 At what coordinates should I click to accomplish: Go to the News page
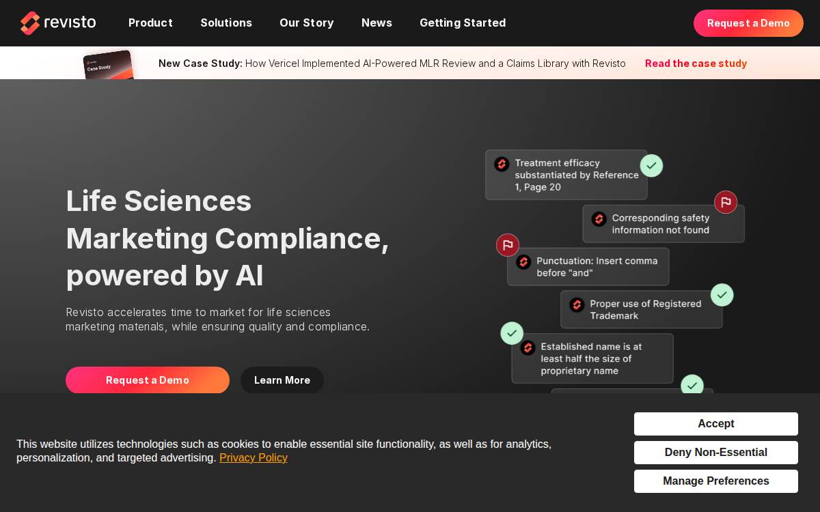coord(377,23)
